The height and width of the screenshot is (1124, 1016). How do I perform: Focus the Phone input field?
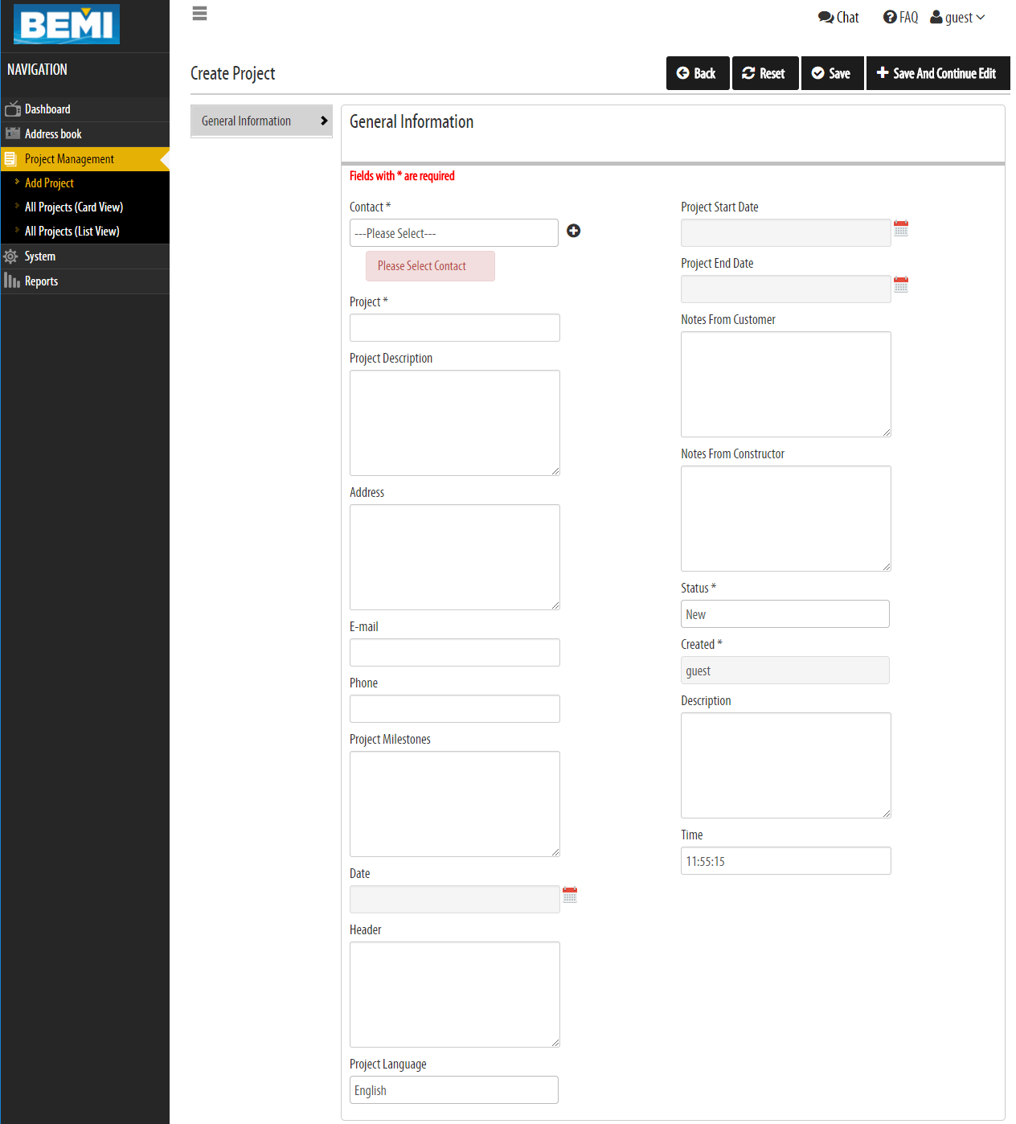coord(455,708)
